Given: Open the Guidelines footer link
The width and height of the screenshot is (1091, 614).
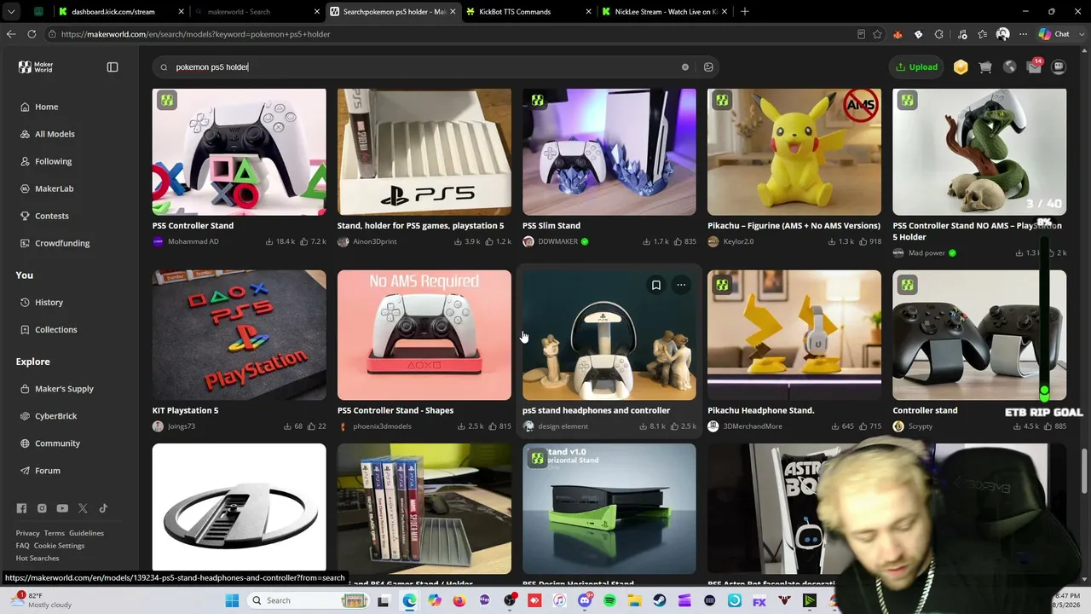Looking at the screenshot, I should (86, 533).
